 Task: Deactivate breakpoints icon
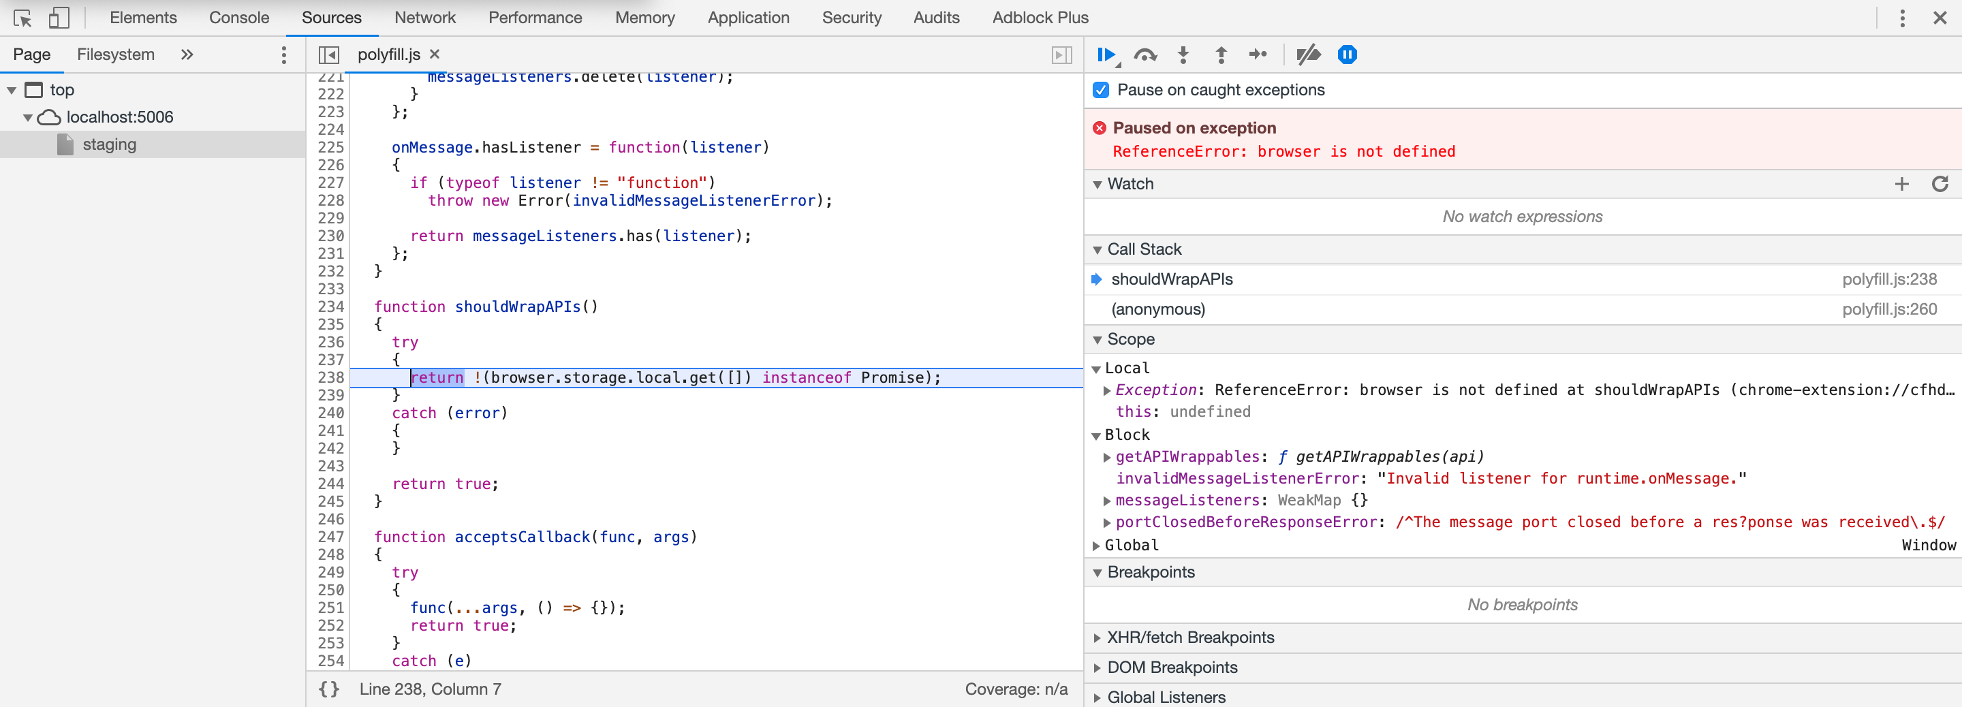(1309, 55)
